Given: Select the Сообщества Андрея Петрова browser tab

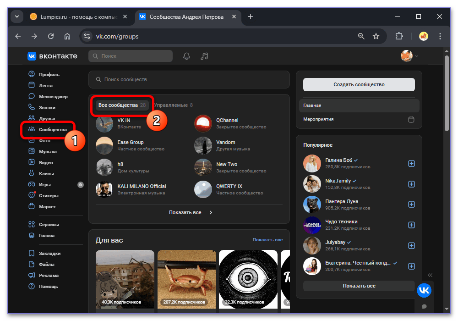Looking at the screenshot, I should click(187, 17).
